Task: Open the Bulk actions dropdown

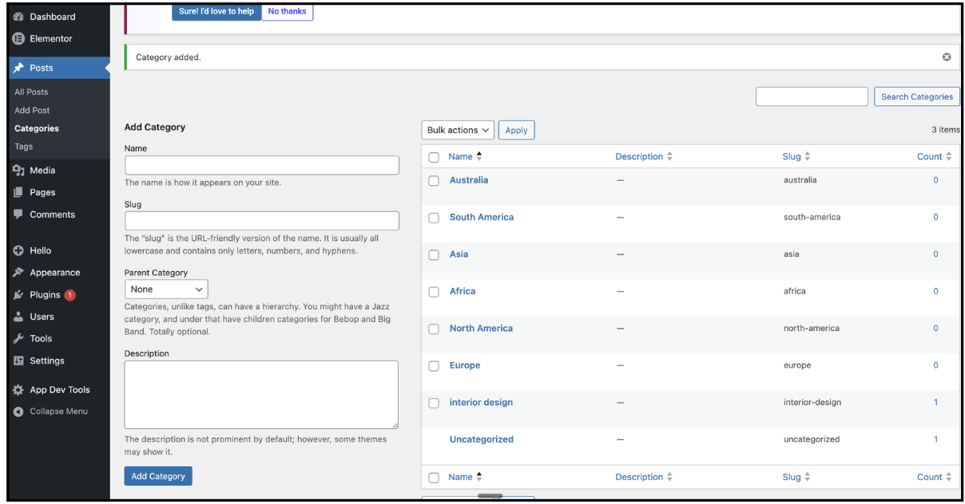Action: click(x=458, y=130)
